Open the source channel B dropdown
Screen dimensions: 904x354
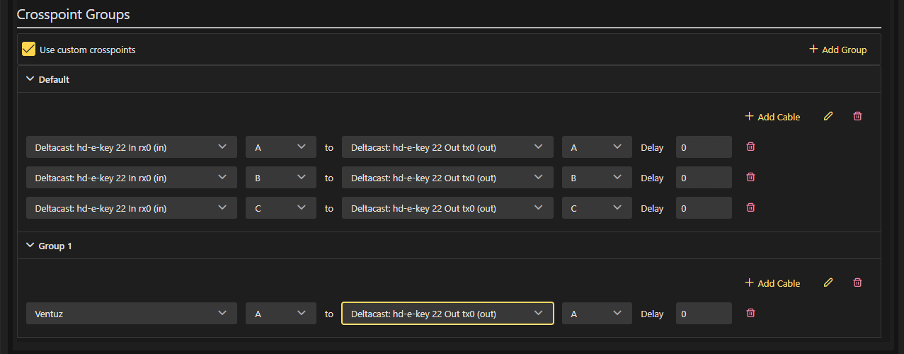coord(280,178)
